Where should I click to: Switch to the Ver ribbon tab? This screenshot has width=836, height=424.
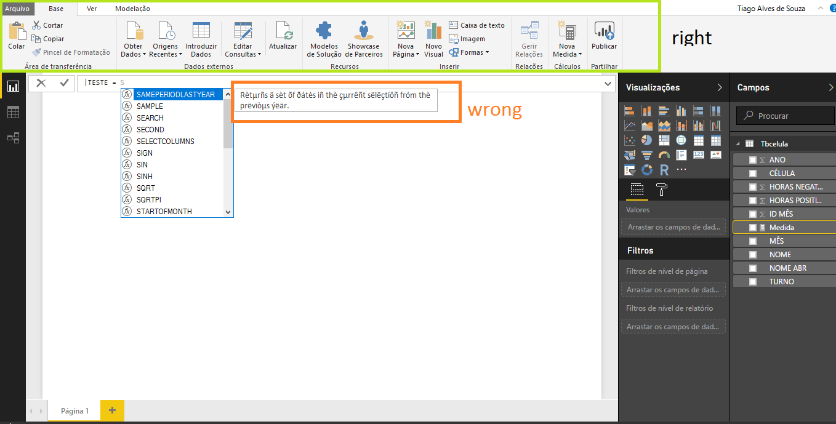pos(92,9)
